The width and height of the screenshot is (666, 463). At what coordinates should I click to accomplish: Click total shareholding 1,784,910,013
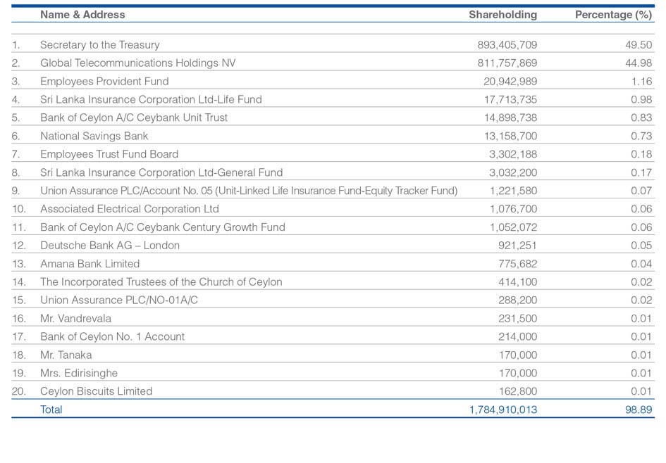pyautogui.click(x=503, y=410)
